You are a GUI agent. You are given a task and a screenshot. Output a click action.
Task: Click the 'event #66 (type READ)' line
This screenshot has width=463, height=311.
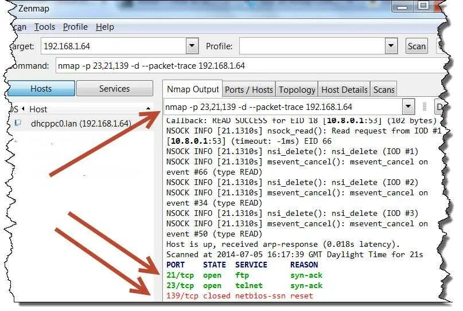point(214,172)
